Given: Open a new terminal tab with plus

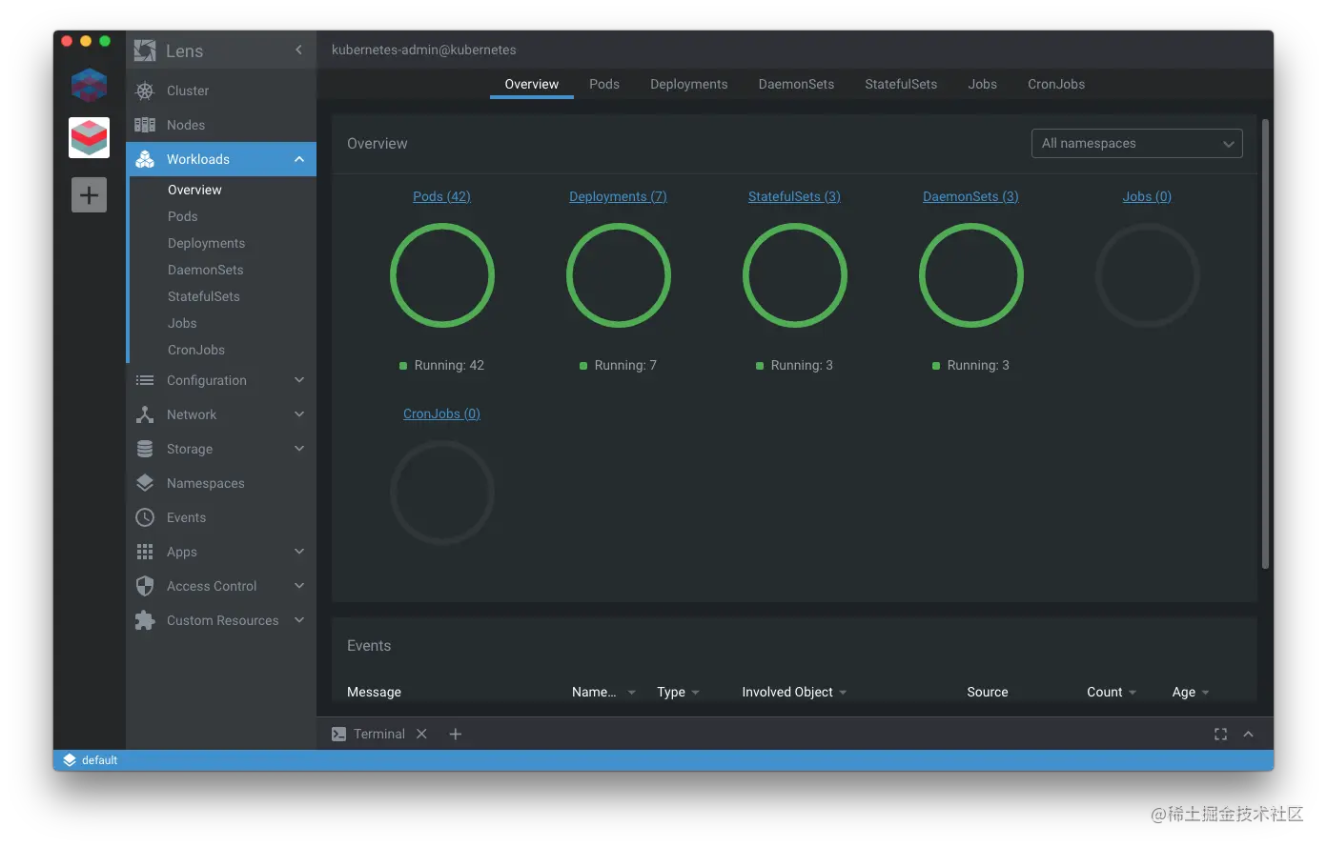Looking at the screenshot, I should pyautogui.click(x=456, y=734).
